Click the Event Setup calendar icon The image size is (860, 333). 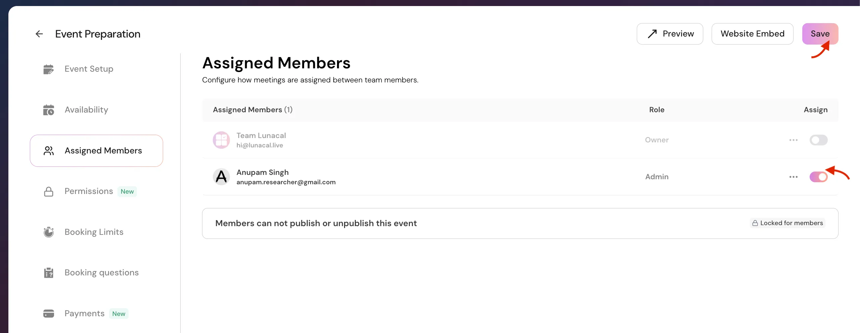coord(49,69)
